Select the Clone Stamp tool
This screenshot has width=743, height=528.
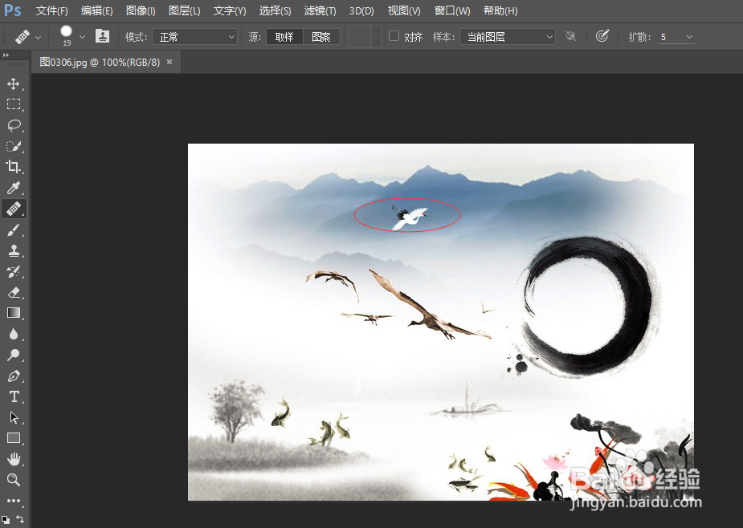14,250
